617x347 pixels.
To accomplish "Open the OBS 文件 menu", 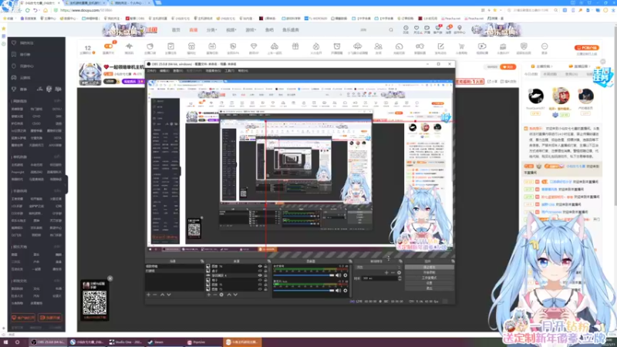I will pyautogui.click(x=151, y=71).
